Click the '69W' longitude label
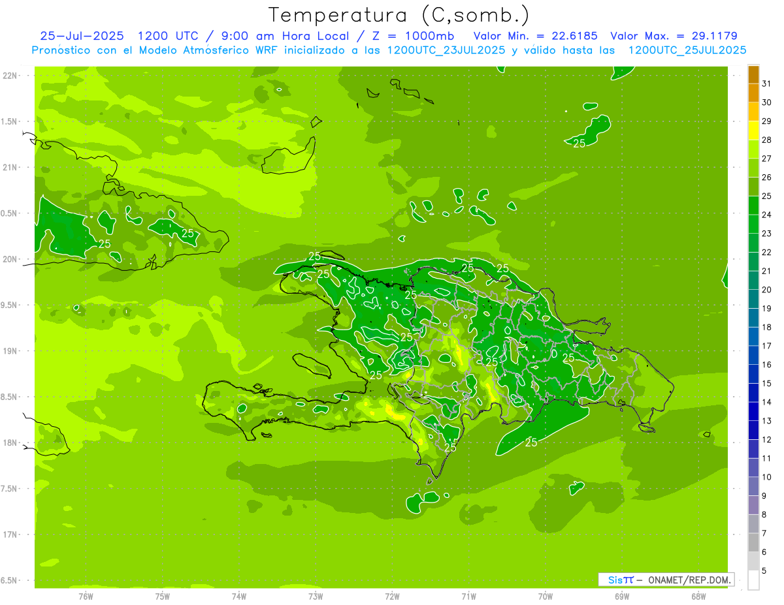 pos(622,596)
